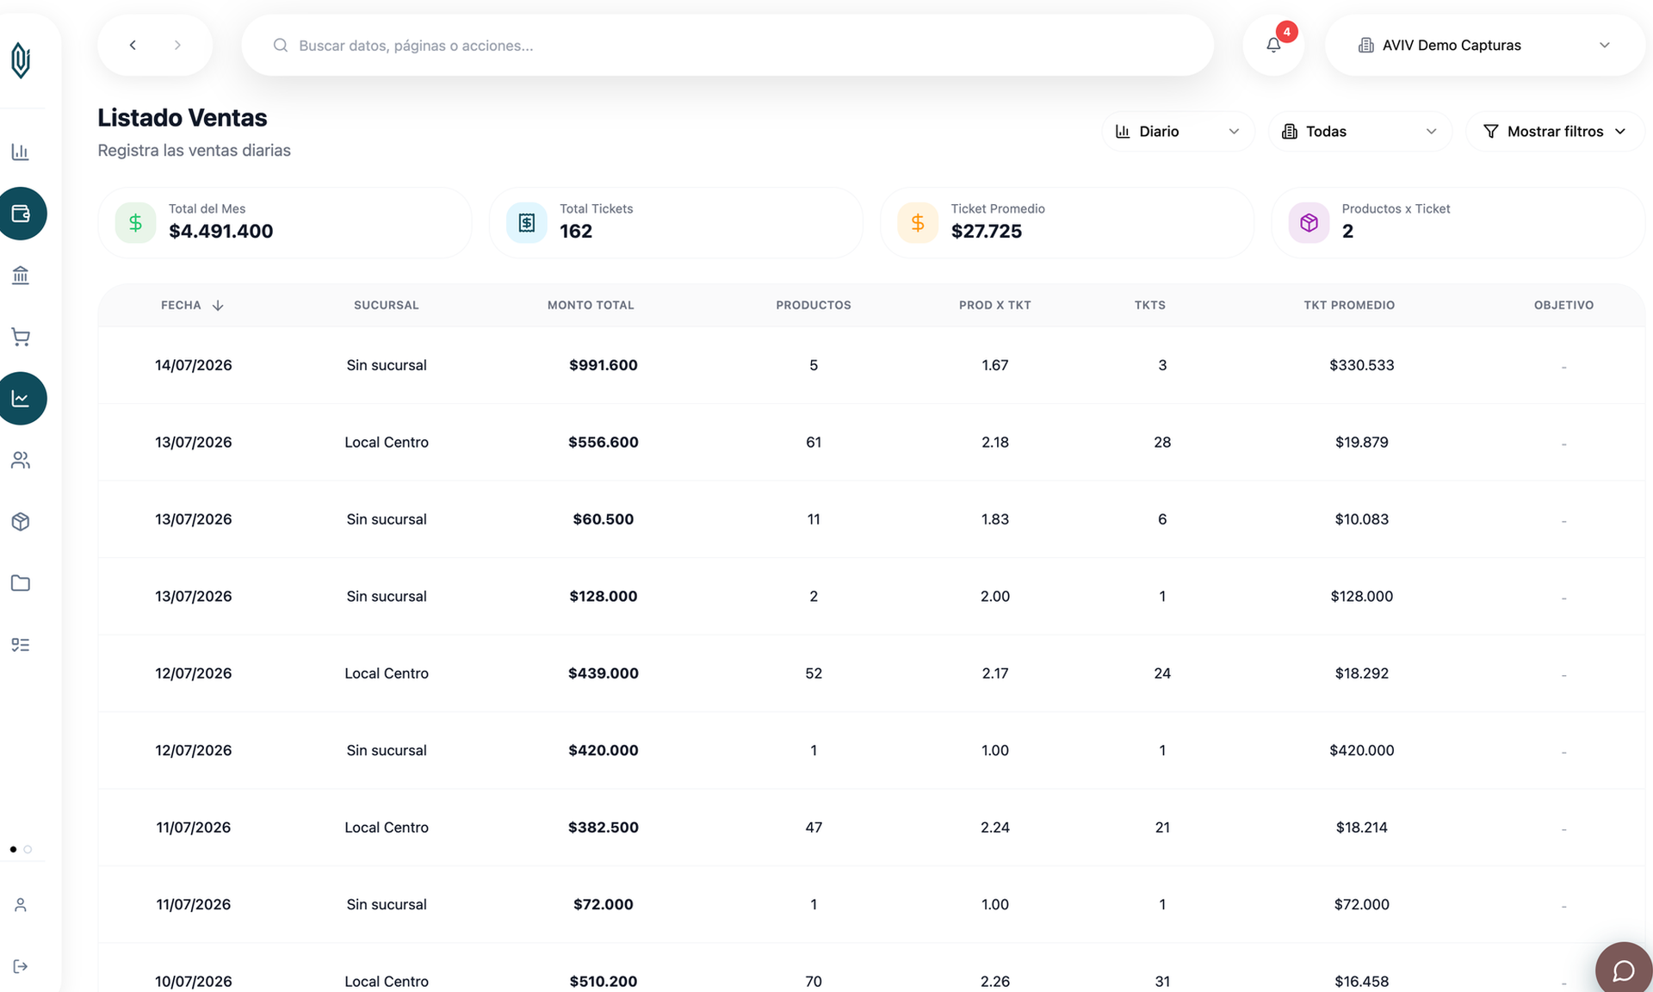Select the line chart sales sidebar icon
This screenshot has width=1653, height=992.
tap(21, 399)
